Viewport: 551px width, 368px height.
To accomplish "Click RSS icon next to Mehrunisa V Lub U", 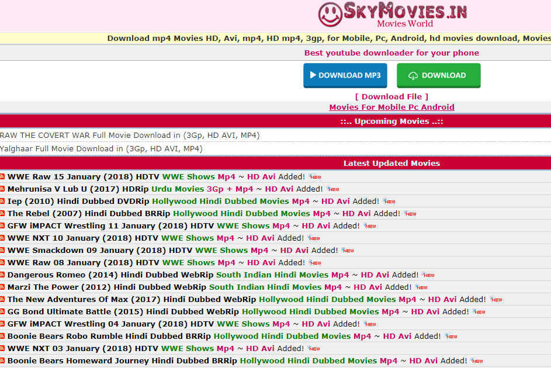I will coord(2,189).
